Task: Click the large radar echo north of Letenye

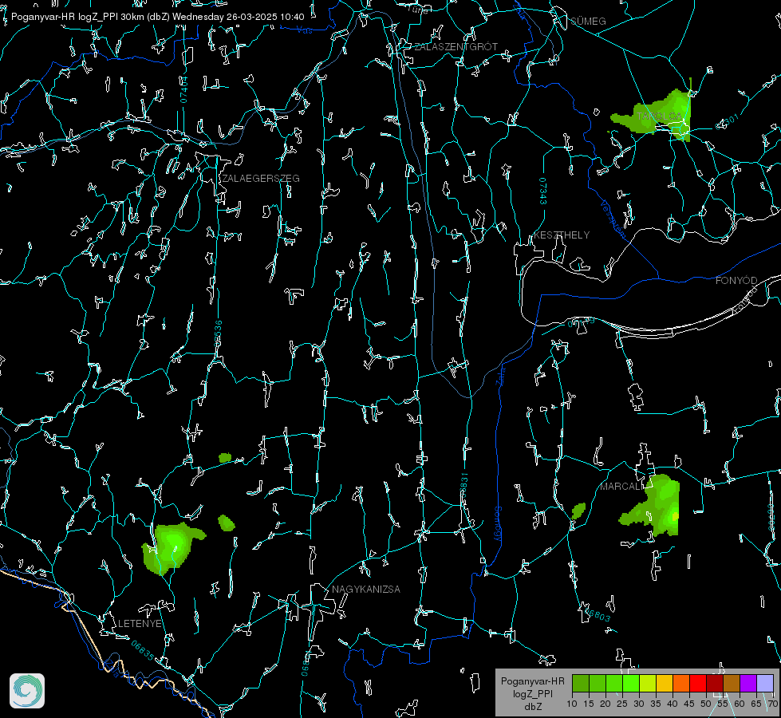Action: 172,548
